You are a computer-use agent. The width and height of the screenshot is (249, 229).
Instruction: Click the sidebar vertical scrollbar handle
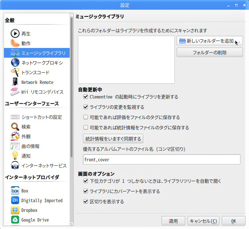coord(71,87)
